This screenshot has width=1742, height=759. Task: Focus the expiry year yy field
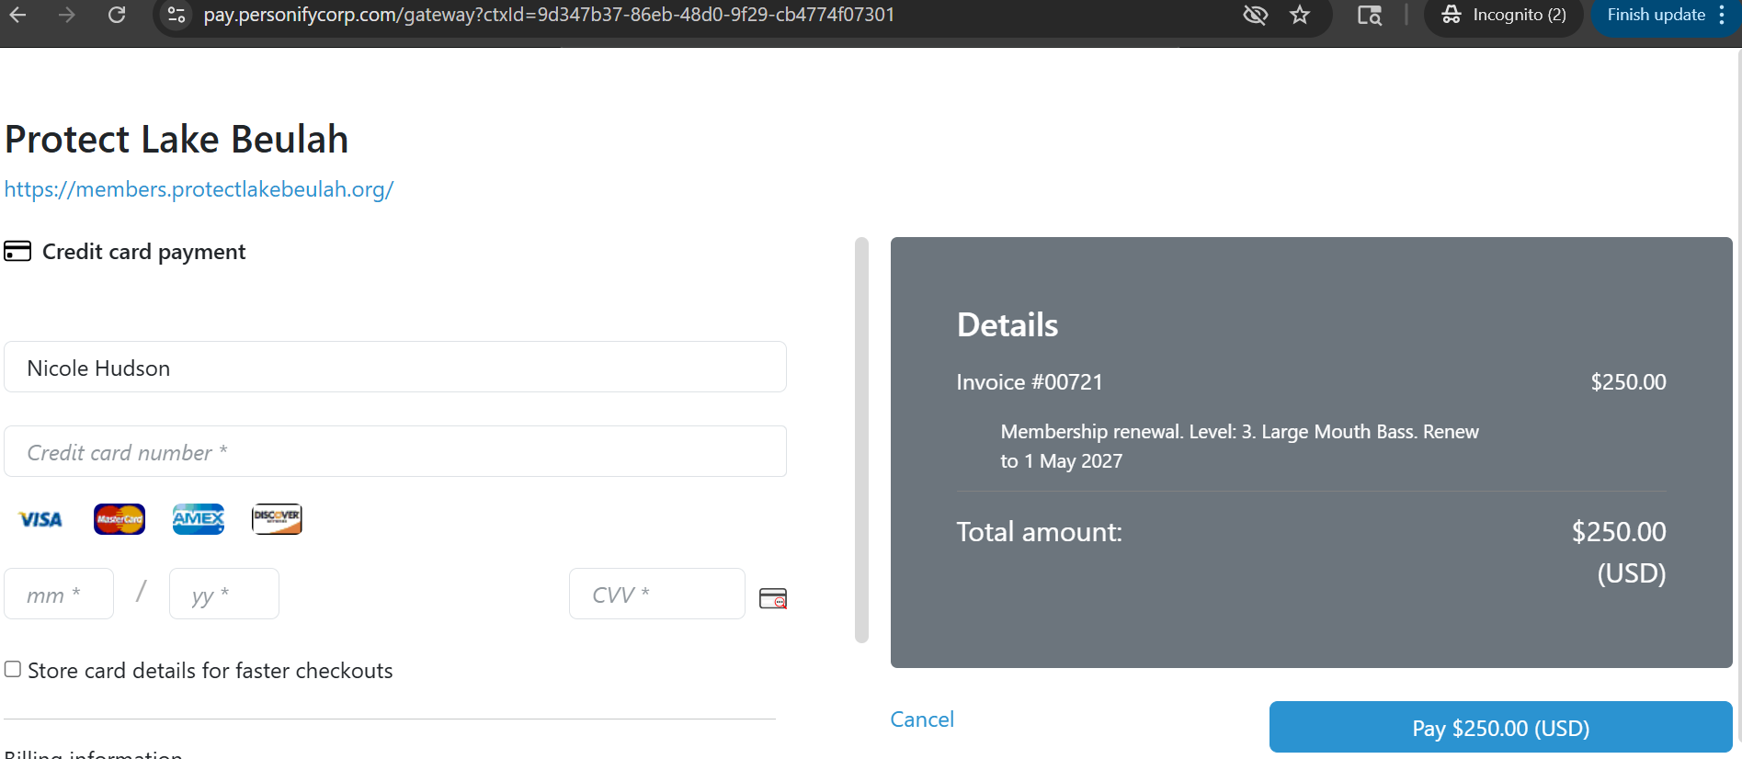coord(224,594)
